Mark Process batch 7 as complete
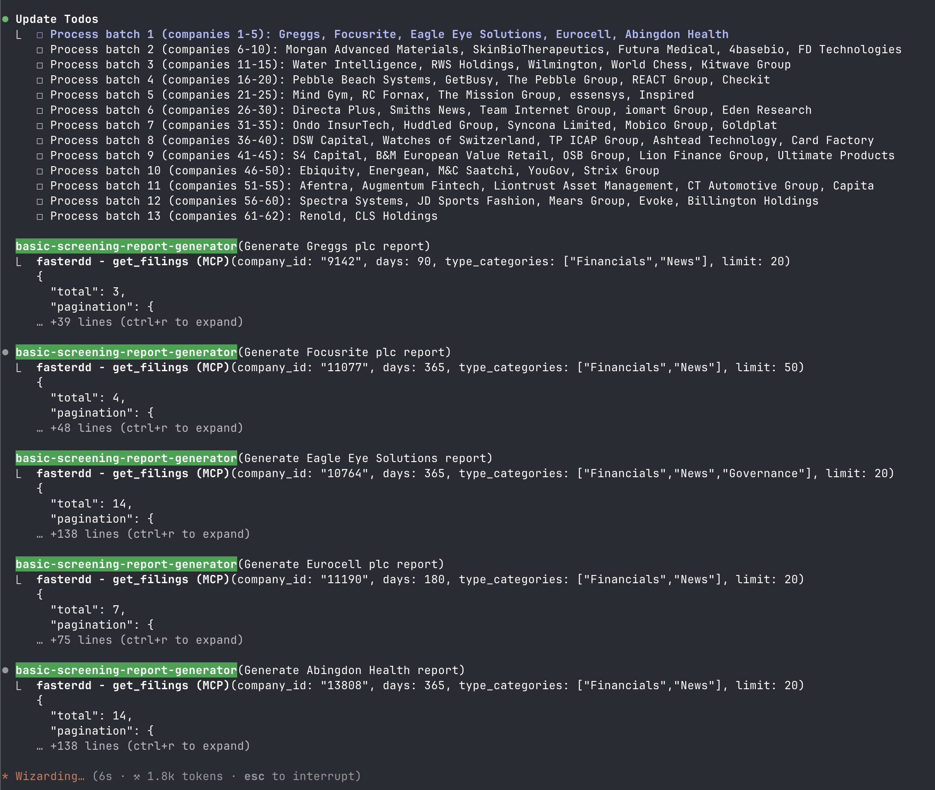This screenshot has height=790, width=935. tap(40, 125)
